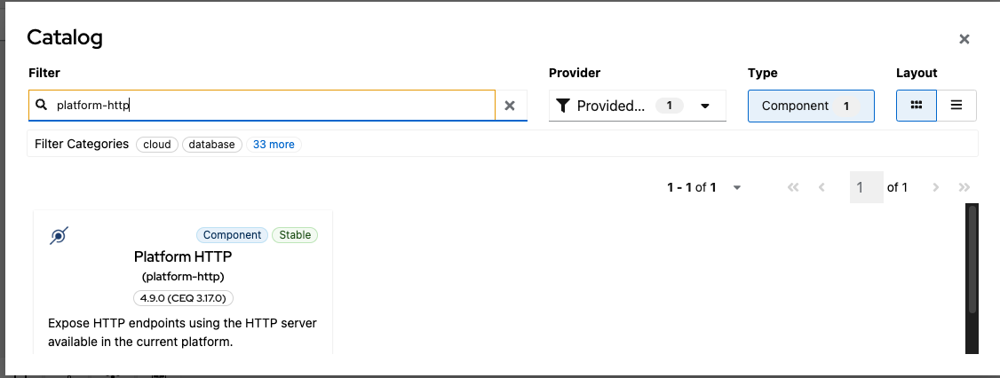The width and height of the screenshot is (1000, 378).
Task: Go to previous page arrow
Action: click(x=821, y=187)
